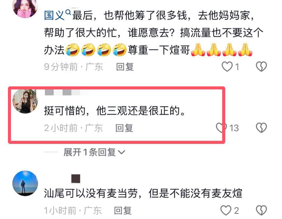Open avatar of woman in black top
282x219 pixels.
[25, 101]
